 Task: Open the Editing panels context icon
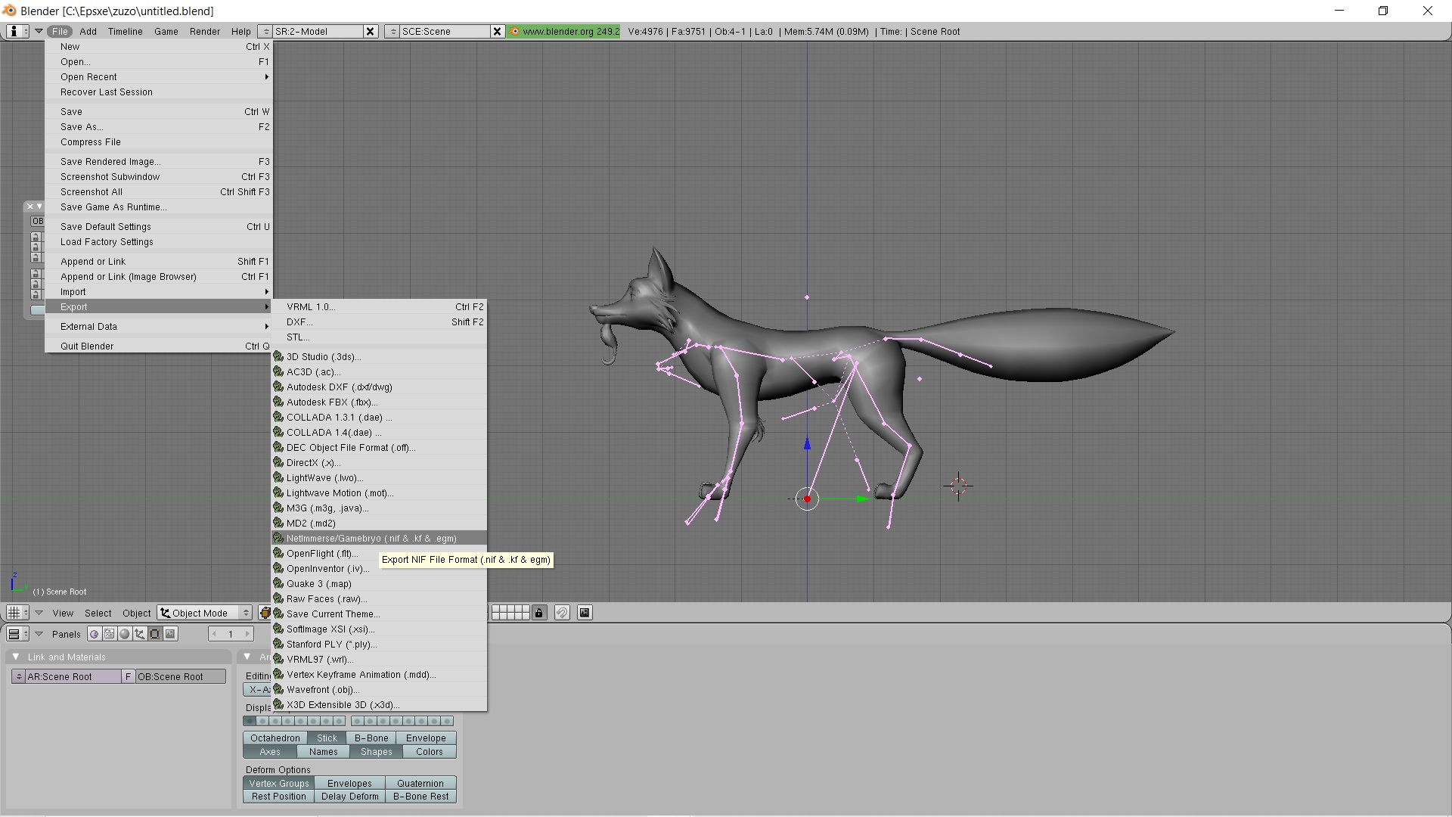click(155, 634)
